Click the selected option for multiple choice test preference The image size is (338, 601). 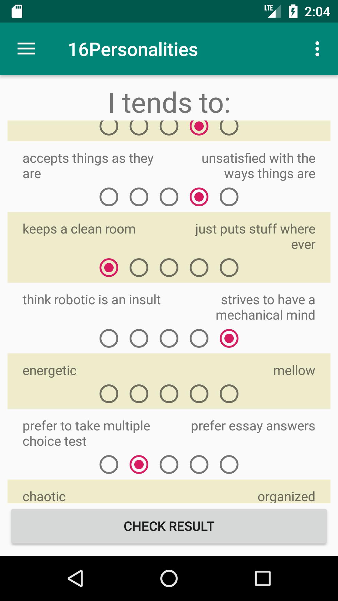coord(139,465)
